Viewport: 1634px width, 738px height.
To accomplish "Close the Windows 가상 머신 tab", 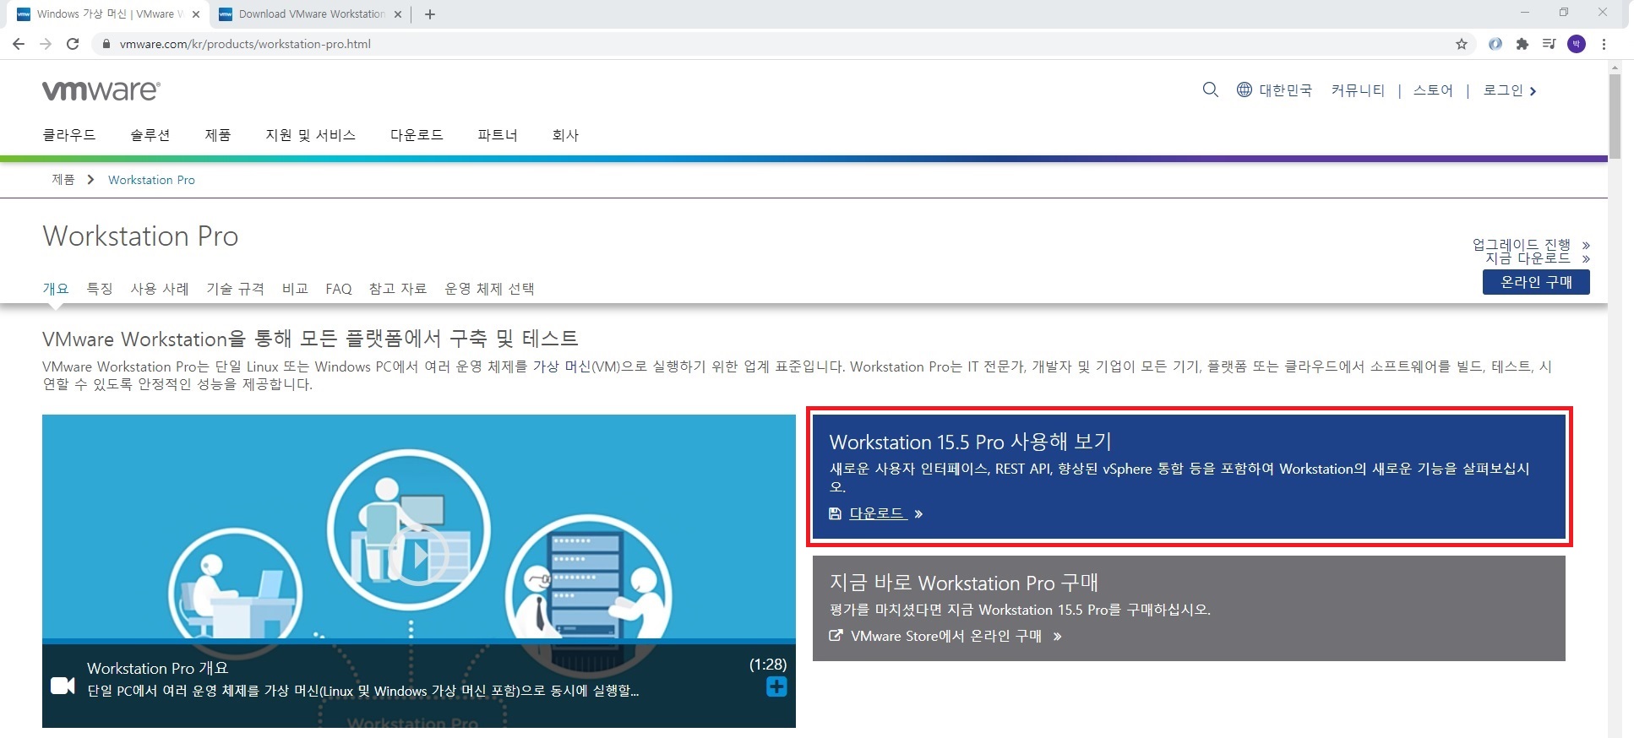I will (x=196, y=14).
